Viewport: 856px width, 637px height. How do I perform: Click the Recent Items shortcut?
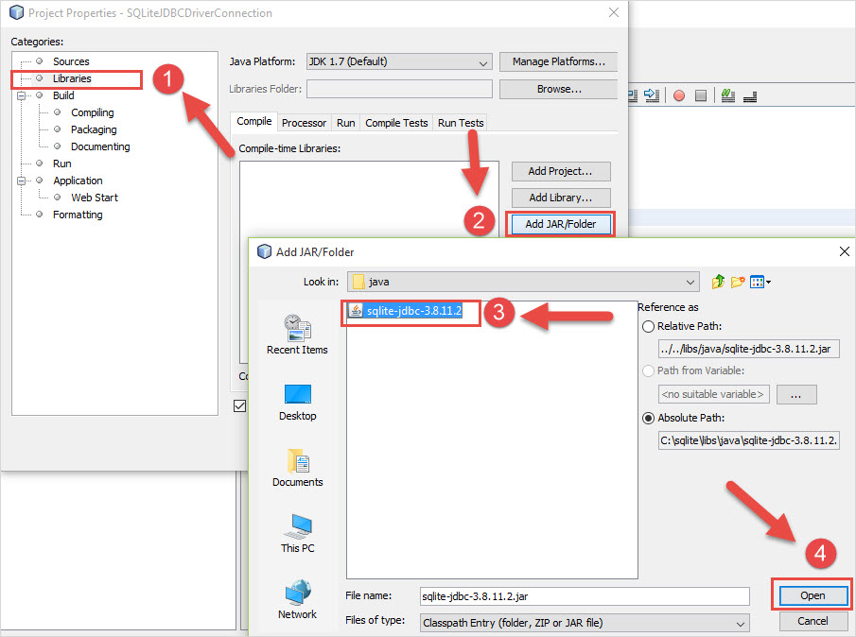tap(298, 335)
